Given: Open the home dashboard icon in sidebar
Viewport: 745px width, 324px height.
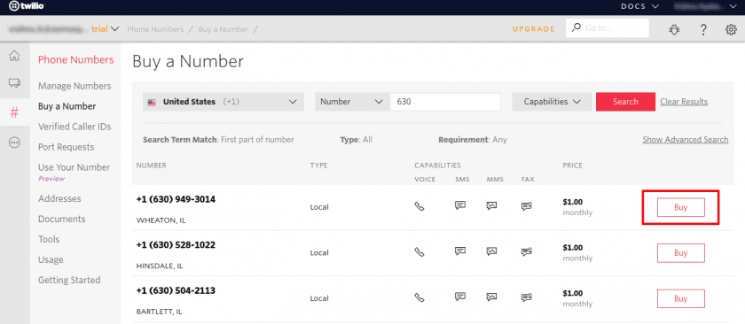Looking at the screenshot, I should pos(15,56).
